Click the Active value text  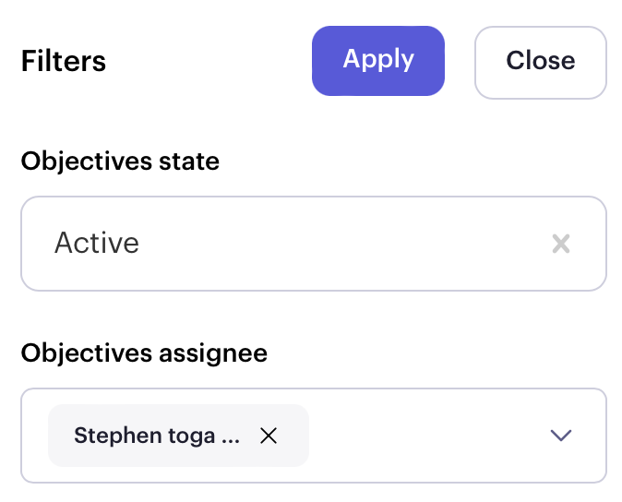(97, 243)
